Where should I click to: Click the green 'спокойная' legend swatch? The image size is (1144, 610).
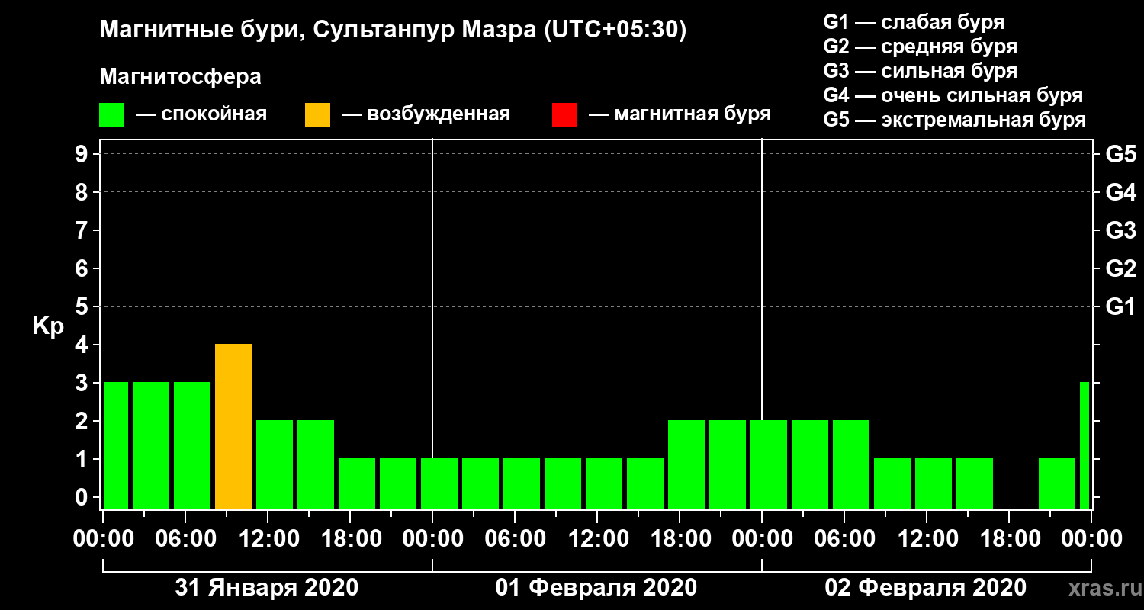[x=111, y=115]
